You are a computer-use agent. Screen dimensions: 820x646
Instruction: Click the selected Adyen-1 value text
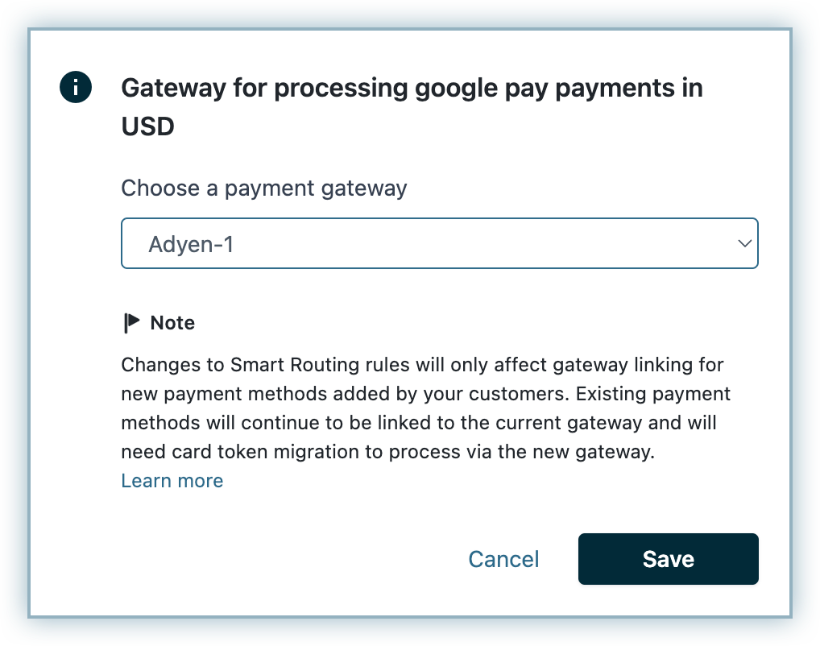pyautogui.click(x=191, y=244)
